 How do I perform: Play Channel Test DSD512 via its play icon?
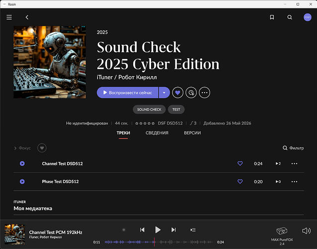(22, 163)
